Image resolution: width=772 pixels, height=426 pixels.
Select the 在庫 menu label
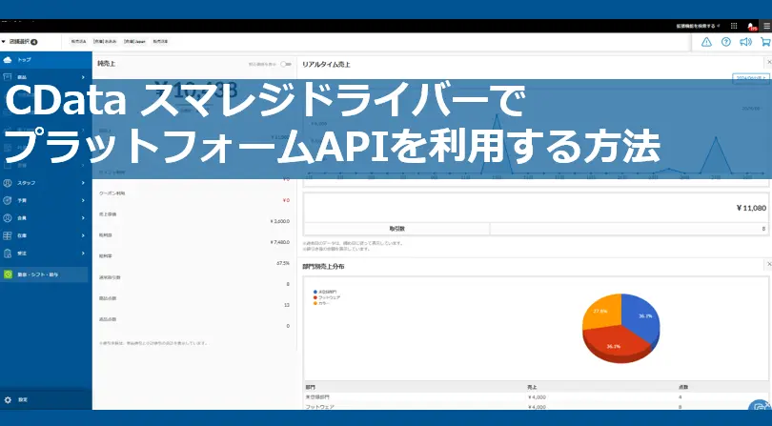tap(22, 236)
